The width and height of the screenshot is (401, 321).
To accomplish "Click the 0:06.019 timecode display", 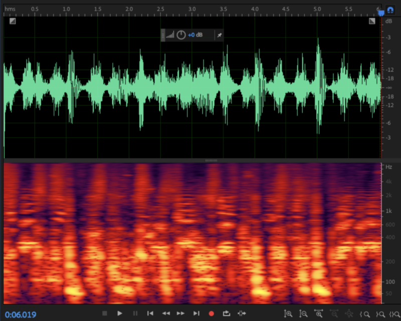I will click(x=21, y=314).
